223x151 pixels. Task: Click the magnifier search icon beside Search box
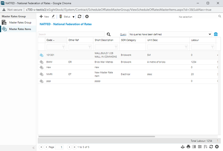coord(109,34)
